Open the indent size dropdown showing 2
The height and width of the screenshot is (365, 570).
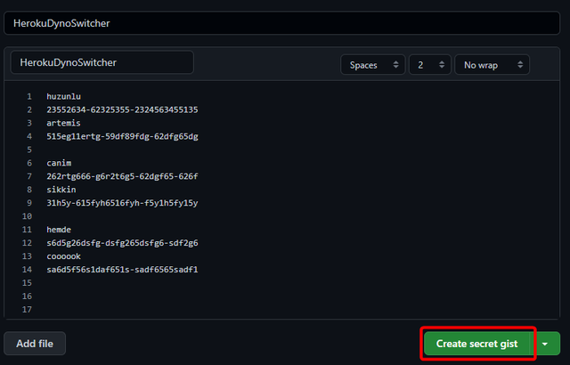click(428, 65)
